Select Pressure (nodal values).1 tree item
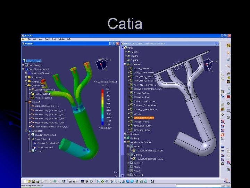This screenshot has width=250, height=188. point(49,143)
